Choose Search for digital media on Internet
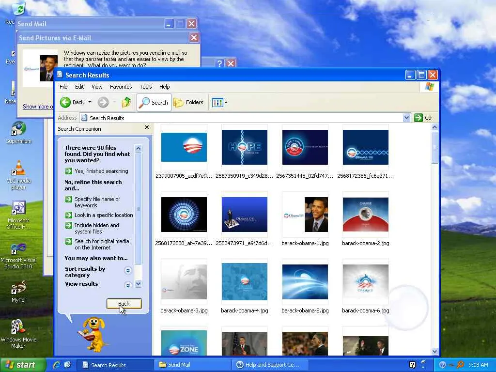The height and width of the screenshot is (372, 496). click(97, 244)
